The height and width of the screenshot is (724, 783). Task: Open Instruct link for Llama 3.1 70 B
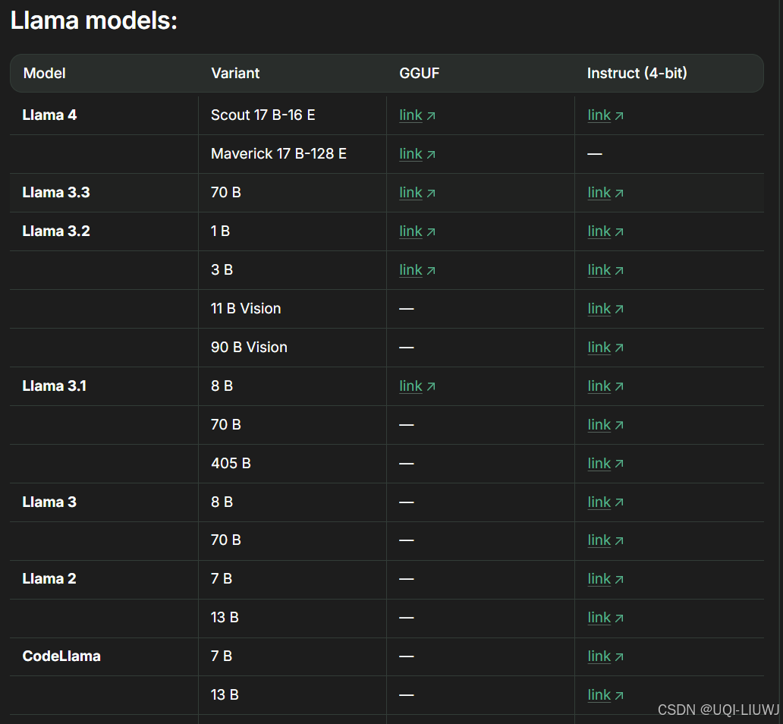(605, 425)
